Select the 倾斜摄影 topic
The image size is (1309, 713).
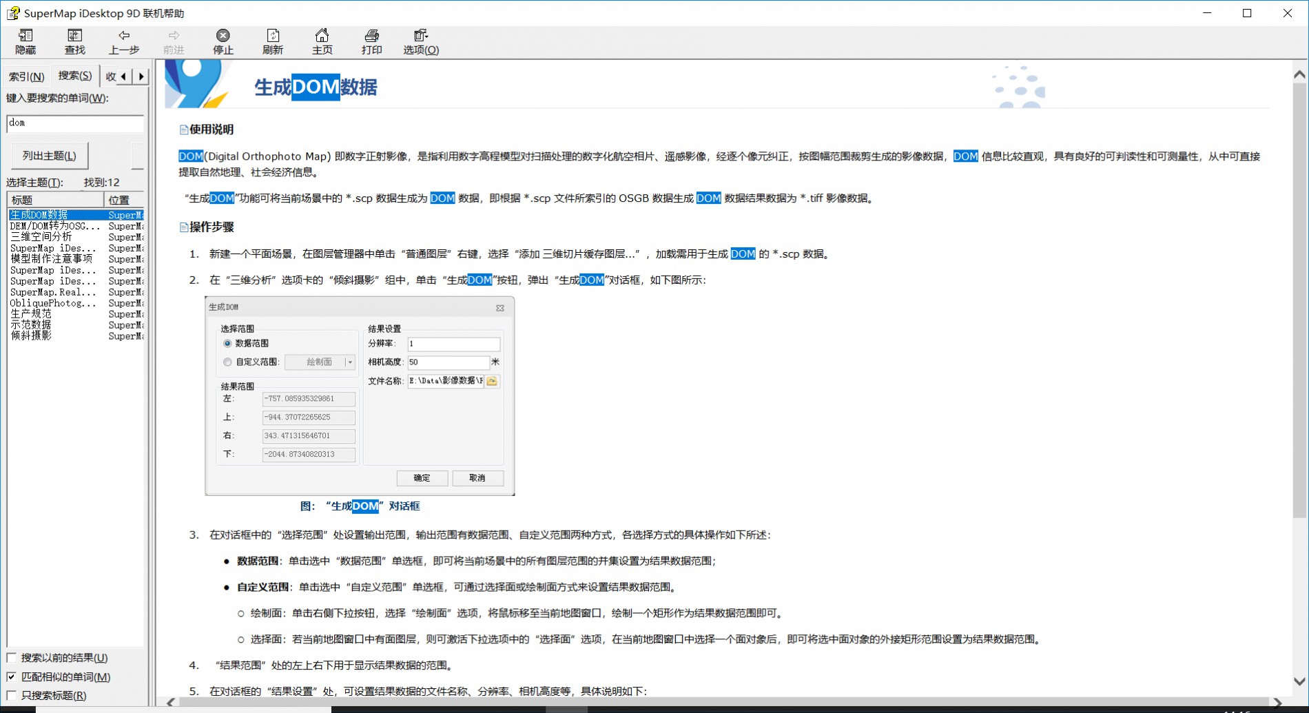coord(76,336)
